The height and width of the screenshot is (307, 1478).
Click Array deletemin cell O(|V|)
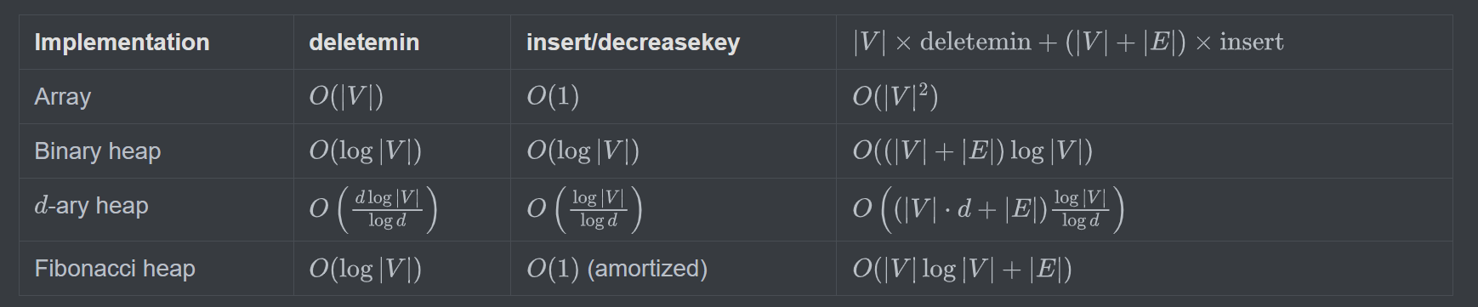coord(346,97)
